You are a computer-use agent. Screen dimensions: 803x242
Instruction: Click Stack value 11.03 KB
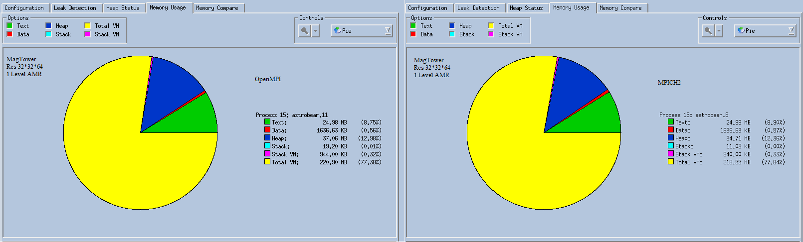(x=738, y=146)
